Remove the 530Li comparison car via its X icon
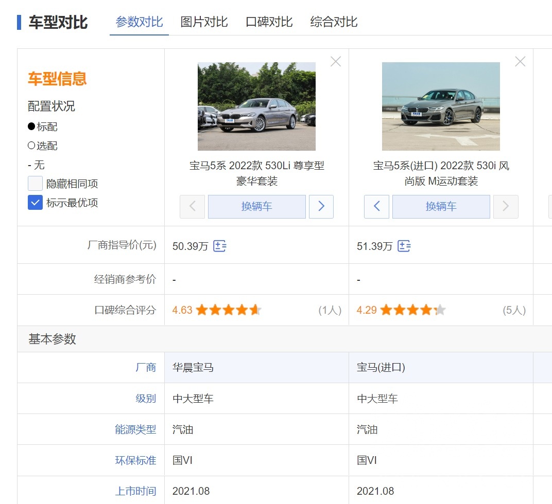 pos(335,61)
